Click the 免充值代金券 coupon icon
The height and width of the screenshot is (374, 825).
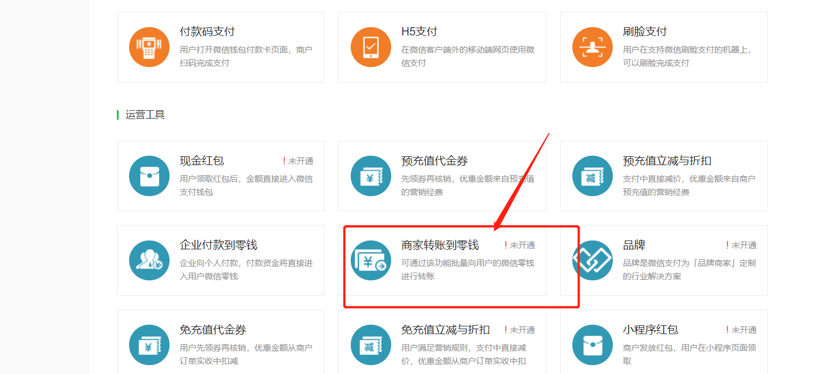point(150,345)
